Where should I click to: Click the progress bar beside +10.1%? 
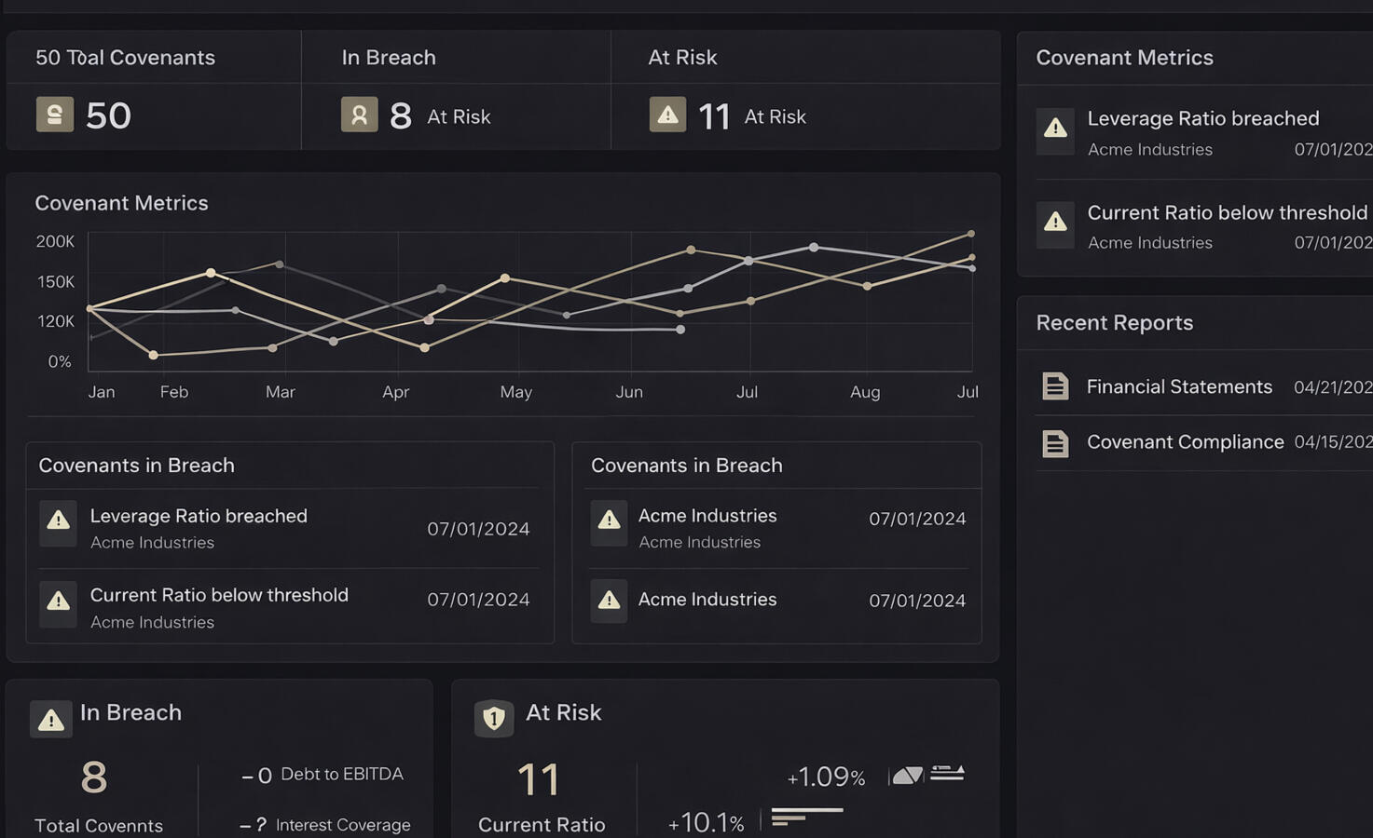[x=806, y=816]
